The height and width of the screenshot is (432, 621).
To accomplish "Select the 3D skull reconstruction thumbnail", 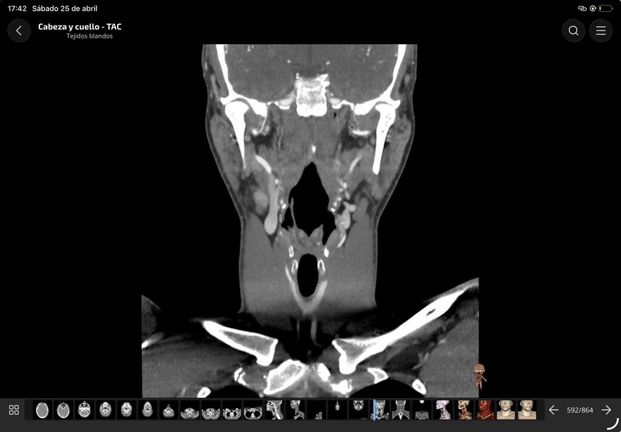I will click(x=443, y=410).
